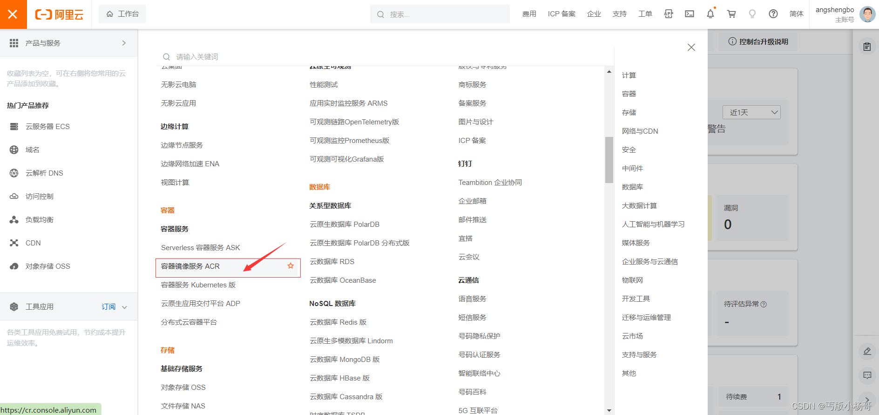Open 云数据库 Redis 版

tap(338, 322)
